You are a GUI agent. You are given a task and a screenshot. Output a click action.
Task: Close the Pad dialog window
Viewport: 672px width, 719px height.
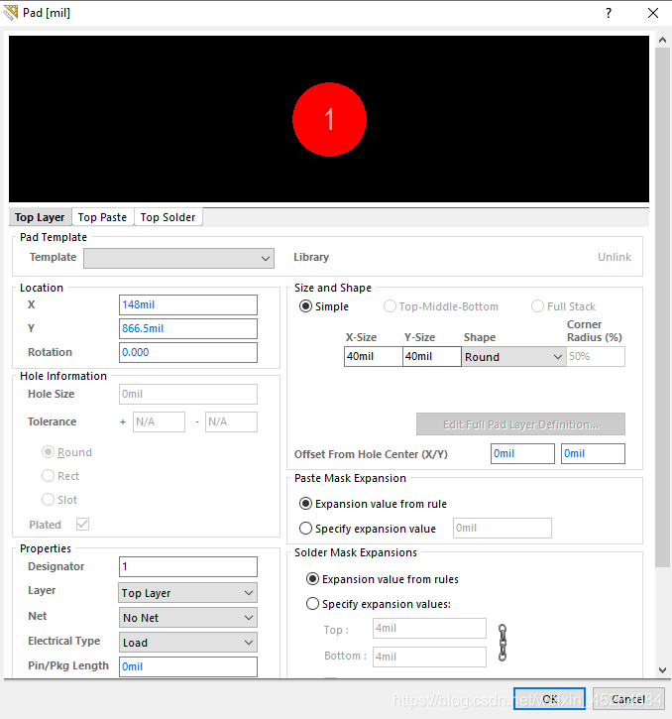click(x=653, y=13)
